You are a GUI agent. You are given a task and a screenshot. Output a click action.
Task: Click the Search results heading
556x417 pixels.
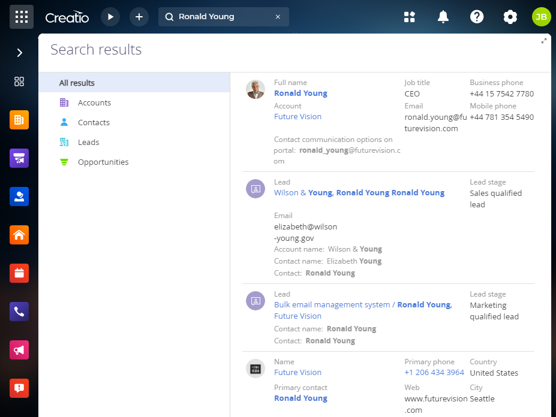tap(96, 50)
